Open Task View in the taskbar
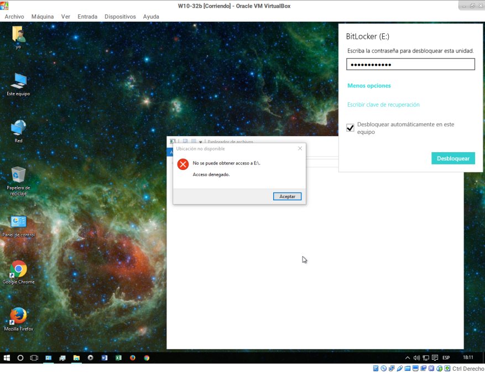 34,358
